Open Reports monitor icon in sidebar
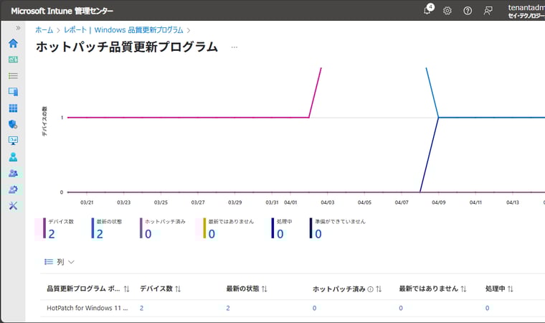This screenshot has width=545, height=323. [13, 141]
